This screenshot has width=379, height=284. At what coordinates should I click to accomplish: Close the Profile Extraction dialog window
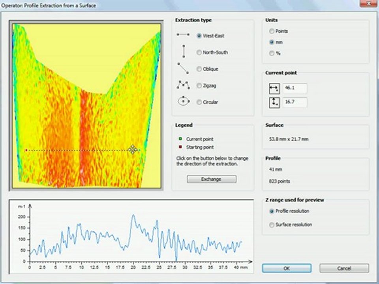pos(368,4)
